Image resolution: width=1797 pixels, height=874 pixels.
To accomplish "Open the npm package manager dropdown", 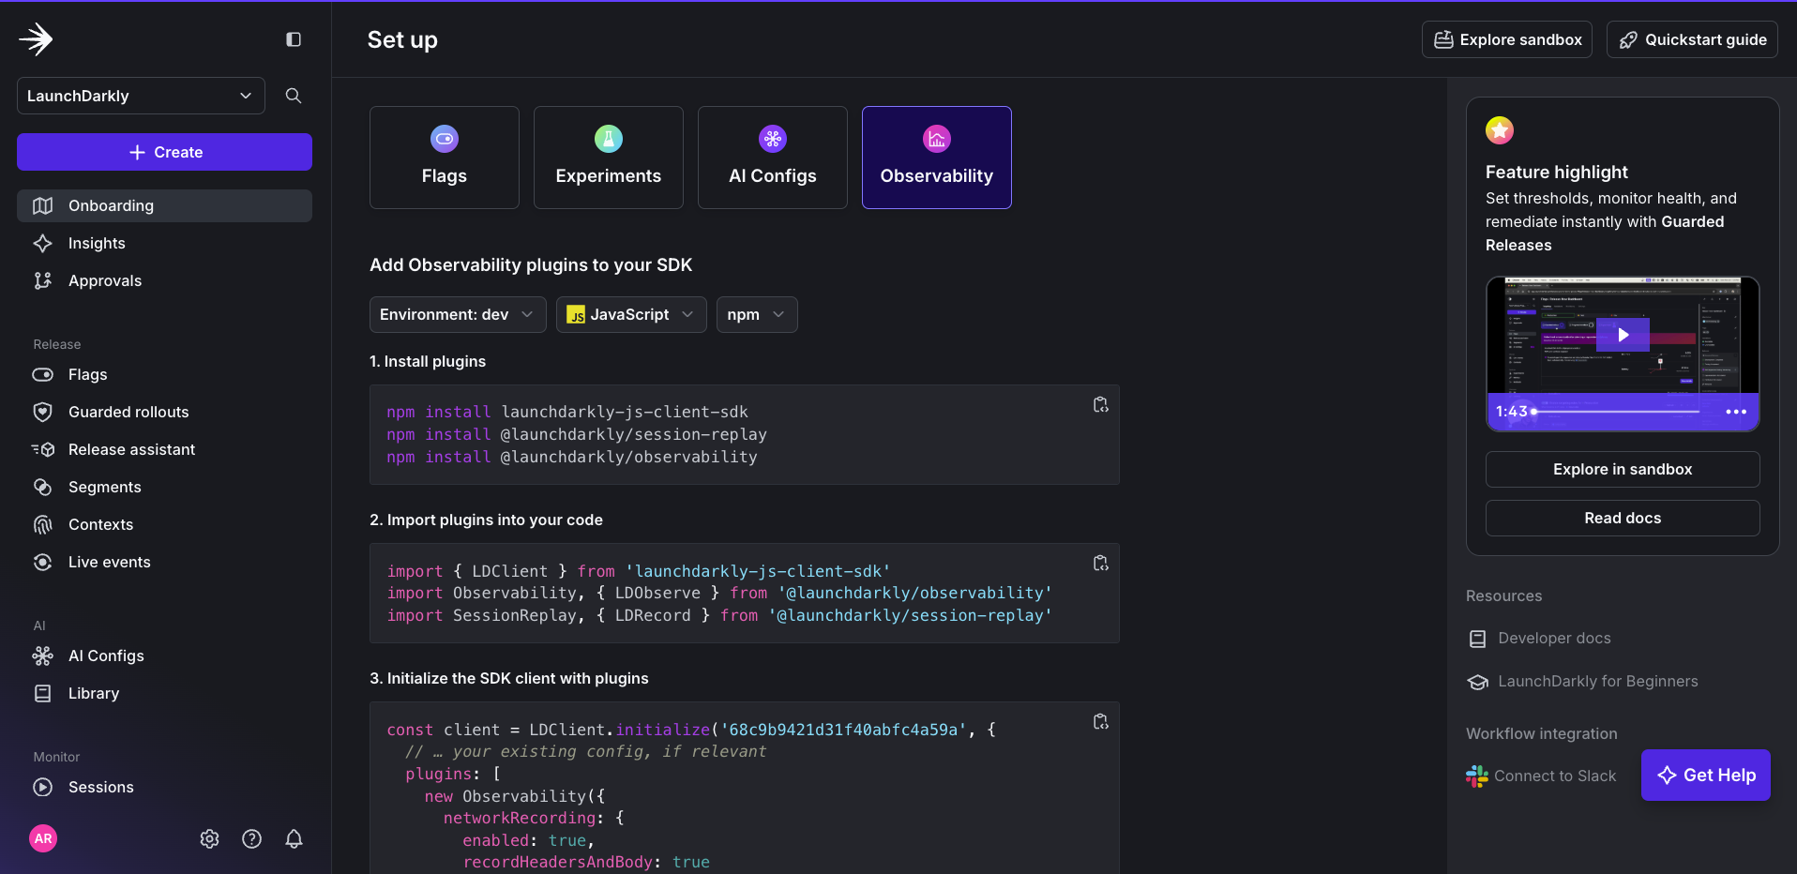I will tap(756, 314).
